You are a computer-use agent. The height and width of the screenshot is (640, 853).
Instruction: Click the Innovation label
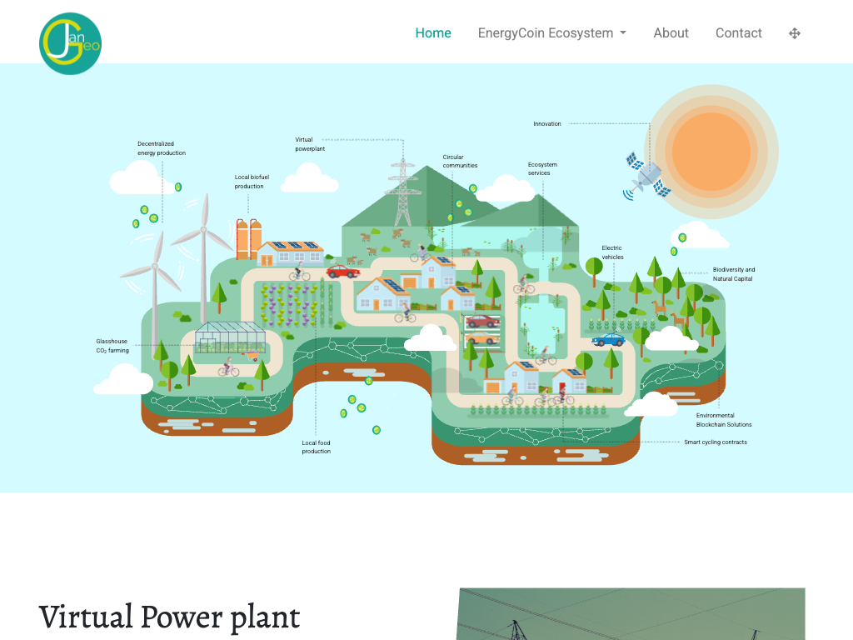click(547, 124)
